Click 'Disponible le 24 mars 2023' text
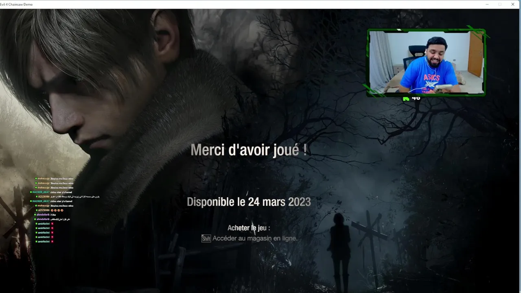 (249, 202)
